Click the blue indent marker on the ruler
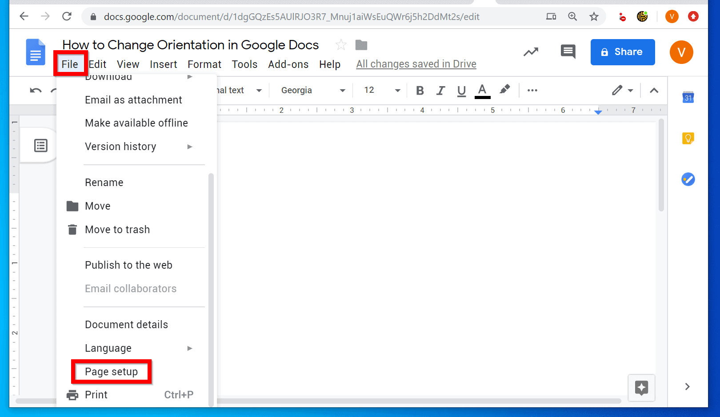720x417 pixels. (x=599, y=112)
